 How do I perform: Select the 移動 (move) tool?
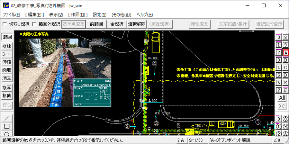coord(7,96)
